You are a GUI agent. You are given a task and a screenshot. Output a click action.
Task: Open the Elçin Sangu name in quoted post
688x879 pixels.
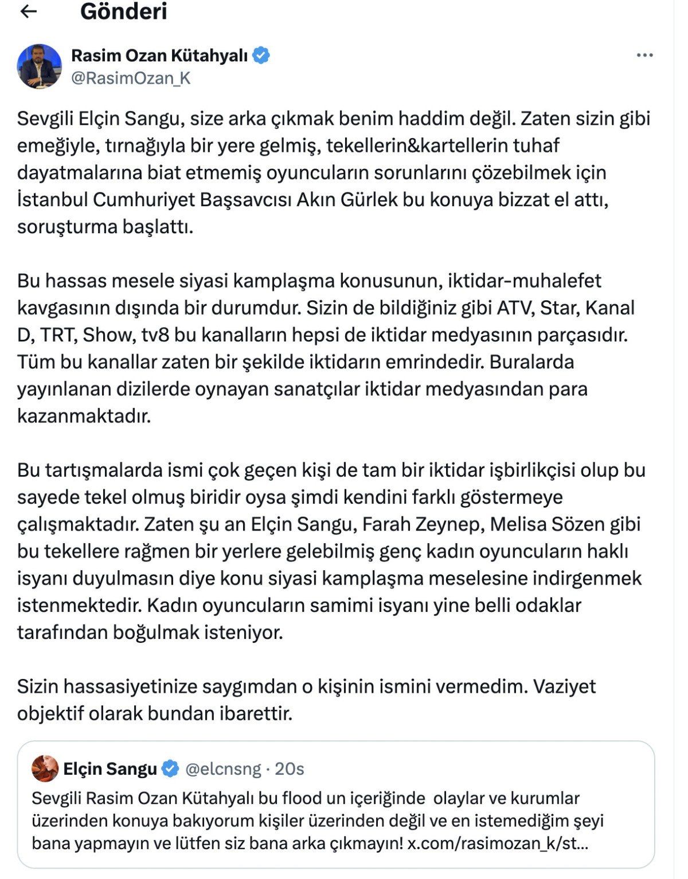(x=110, y=768)
